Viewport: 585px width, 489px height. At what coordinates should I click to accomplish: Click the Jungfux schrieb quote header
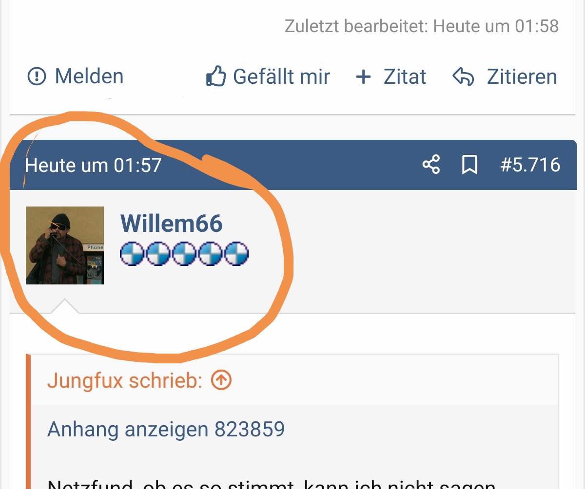[125, 381]
